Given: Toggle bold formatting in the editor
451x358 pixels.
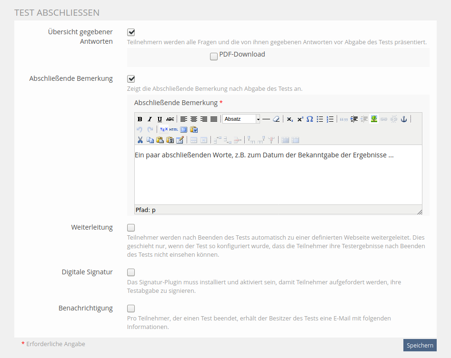Looking at the screenshot, I should point(140,119).
